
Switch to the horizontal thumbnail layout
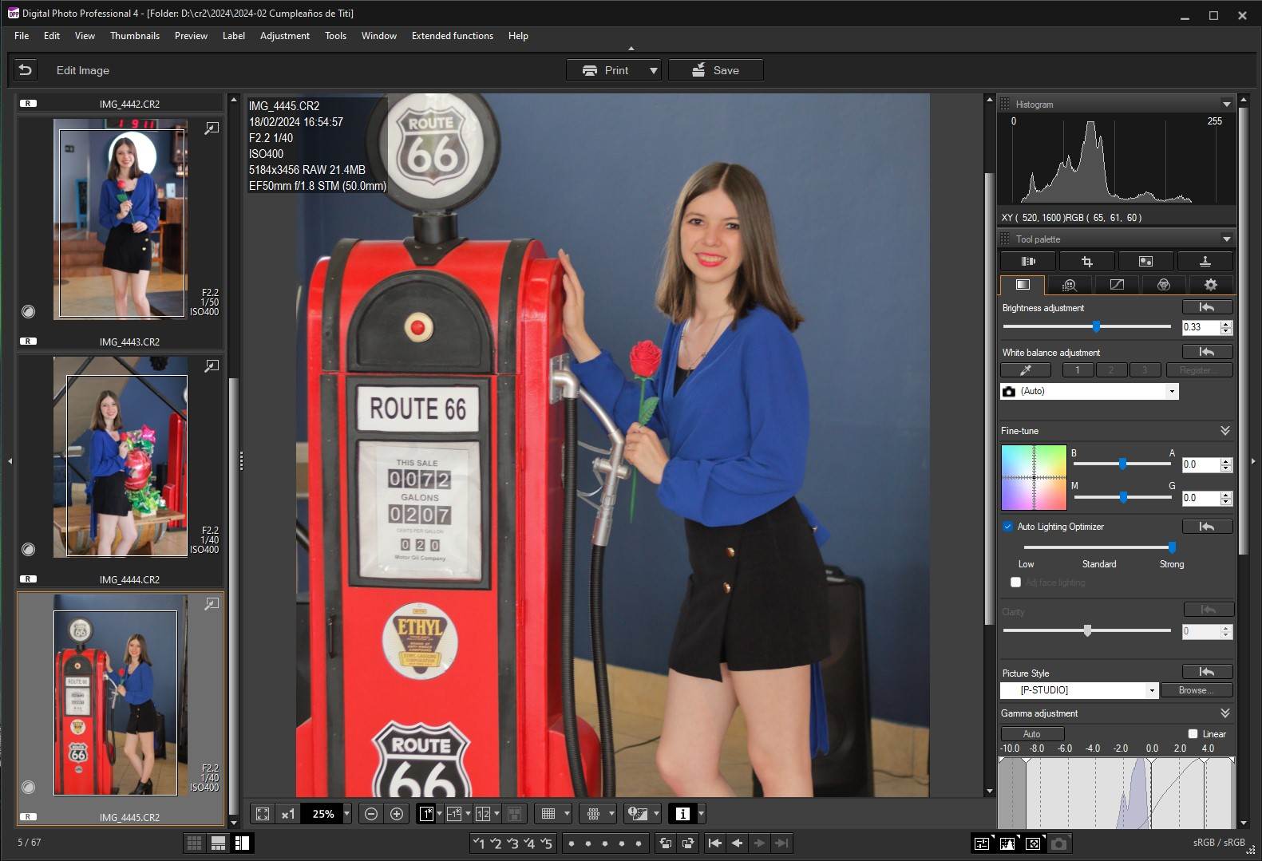click(x=218, y=843)
